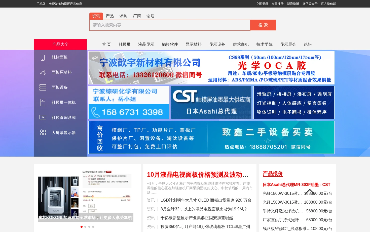370x232 pixels.
Task: Open 论坛 in main navigation bar
Action: pyautogui.click(x=308, y=44)
